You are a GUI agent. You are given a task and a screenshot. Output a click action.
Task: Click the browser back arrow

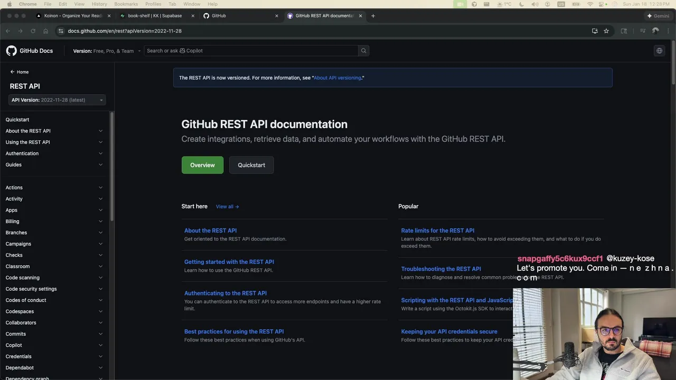[x=8, y=31]
